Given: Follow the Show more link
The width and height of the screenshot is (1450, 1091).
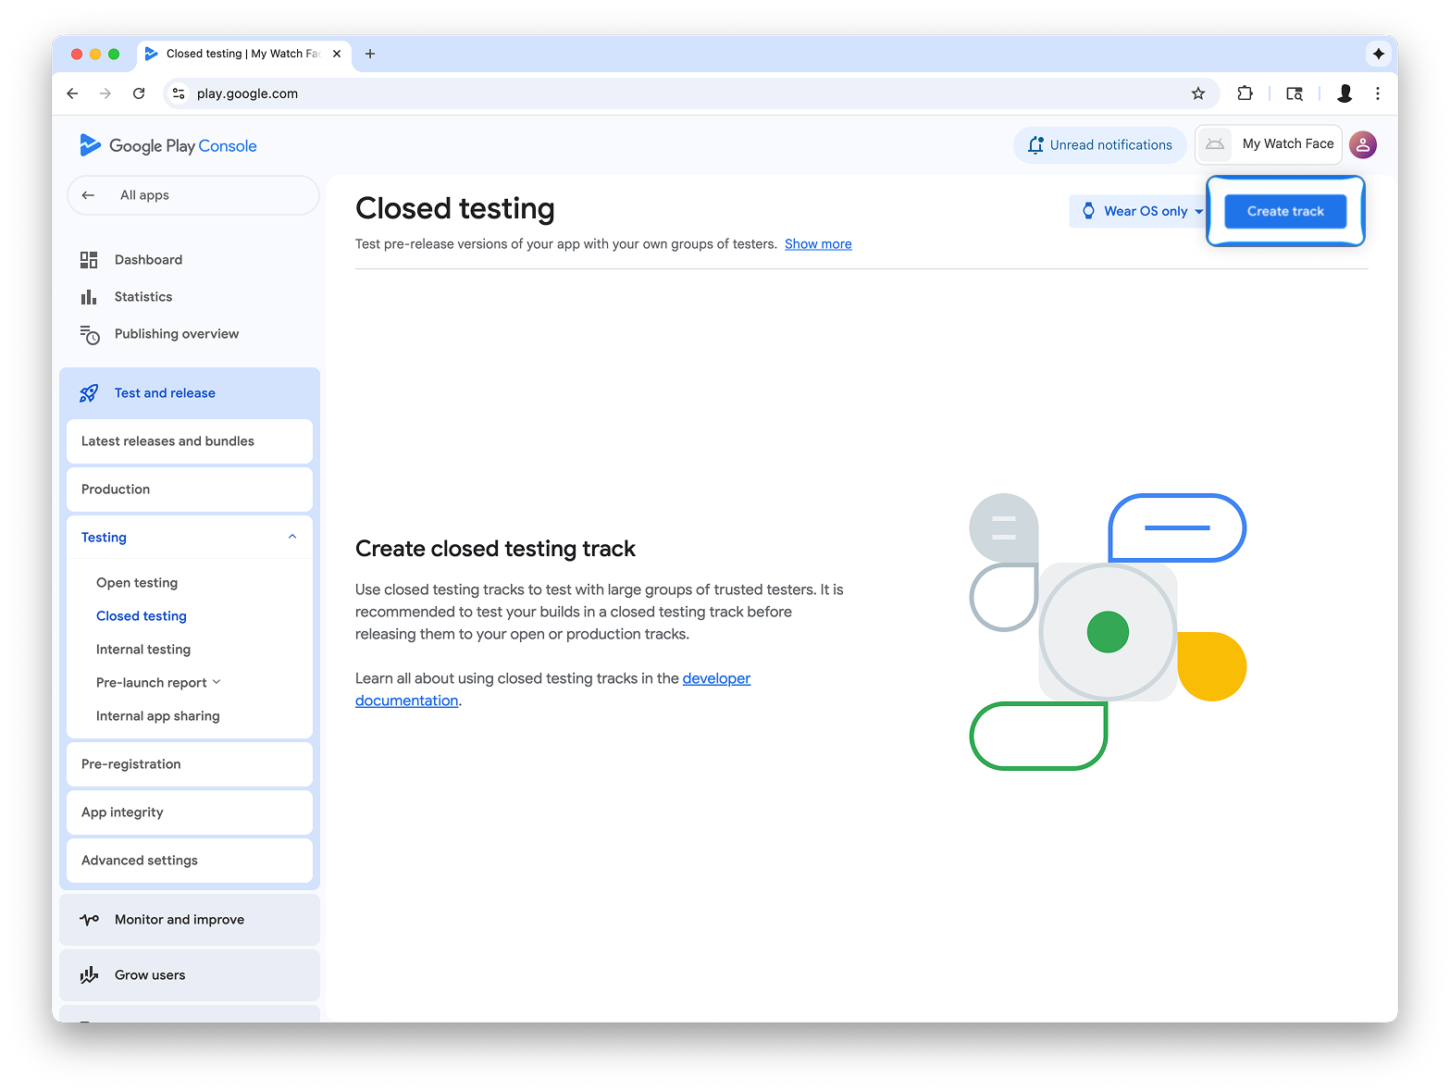Looking at the screenshot, I should (818, 244).
